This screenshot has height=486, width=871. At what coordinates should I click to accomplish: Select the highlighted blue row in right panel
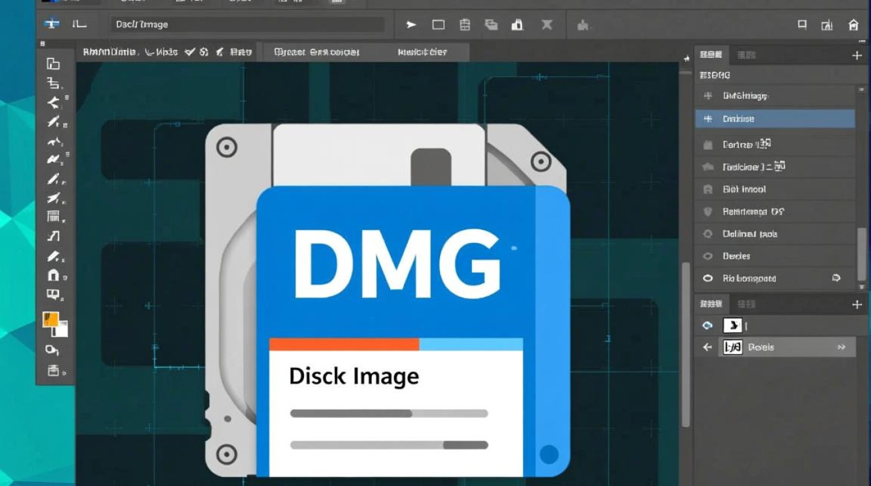775,119
